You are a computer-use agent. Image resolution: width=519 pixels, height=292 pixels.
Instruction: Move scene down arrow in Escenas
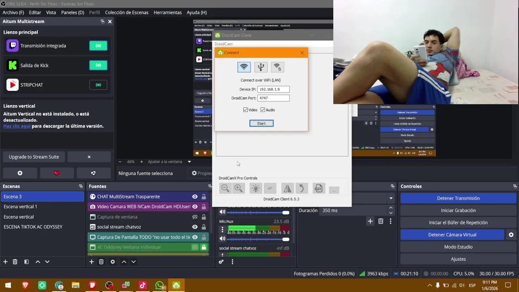47,262
